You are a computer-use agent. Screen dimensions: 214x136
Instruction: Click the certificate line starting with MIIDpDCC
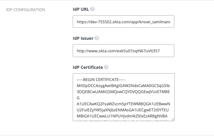pyautogui.click(x=123, y=86)
